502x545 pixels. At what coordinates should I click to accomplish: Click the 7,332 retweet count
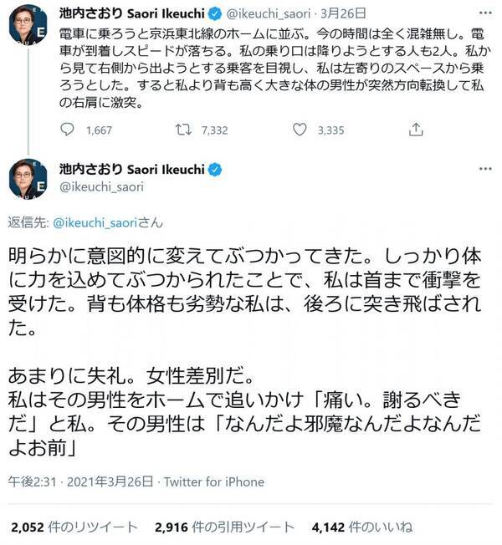pos(216,130)
